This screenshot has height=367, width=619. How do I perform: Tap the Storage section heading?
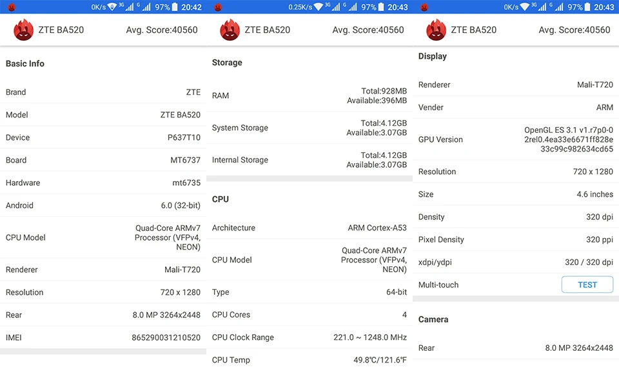227,63
